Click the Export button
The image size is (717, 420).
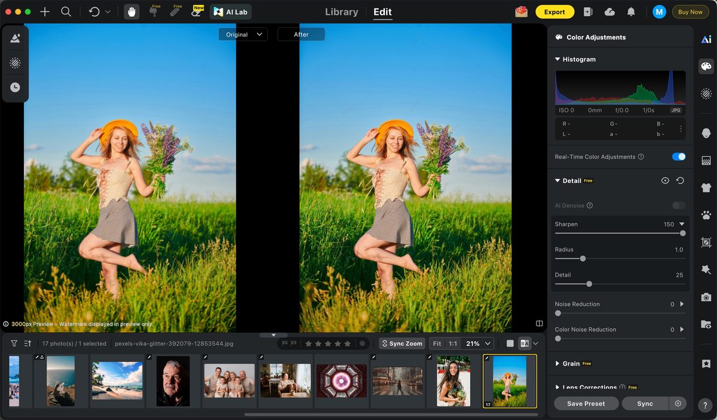point(554,12)
